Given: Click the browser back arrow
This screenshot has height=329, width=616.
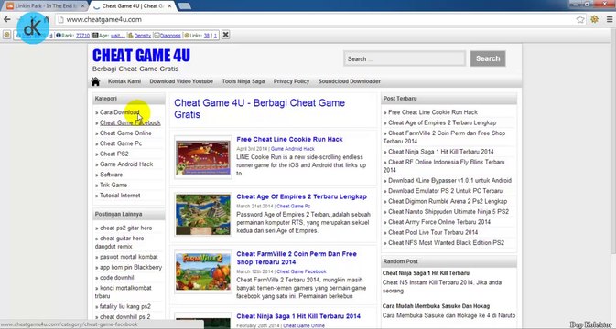Looking at the screenshot, I should (x=7, y=19).
